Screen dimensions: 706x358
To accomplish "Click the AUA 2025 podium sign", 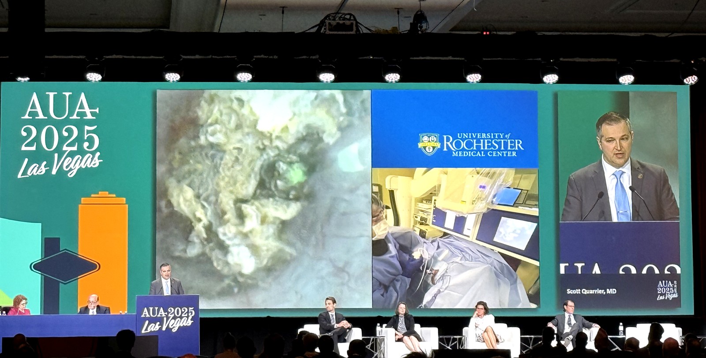I will [x=168, y=319].
